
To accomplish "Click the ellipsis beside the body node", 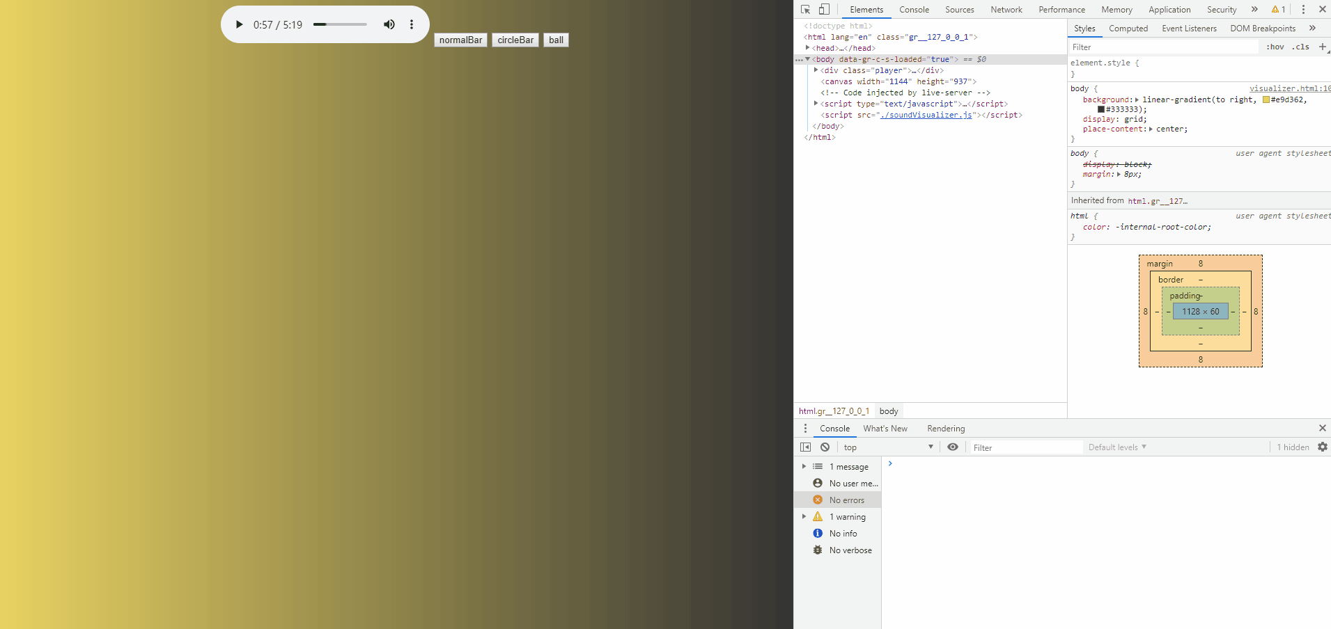I will (799, 60).
